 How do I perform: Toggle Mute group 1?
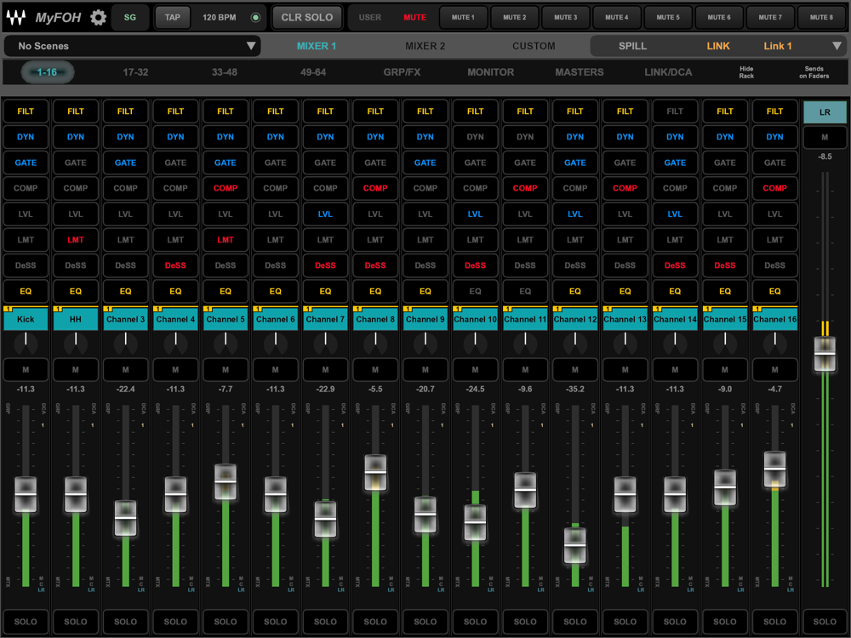[463, 17]
